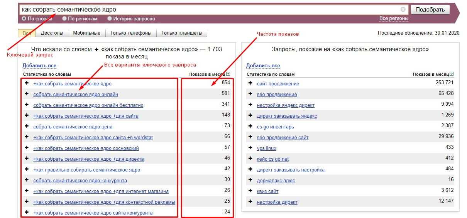Switch to the "Десктопы" tab
The height and width of the screenshot is (218, 467).
(x=52, y=33)
